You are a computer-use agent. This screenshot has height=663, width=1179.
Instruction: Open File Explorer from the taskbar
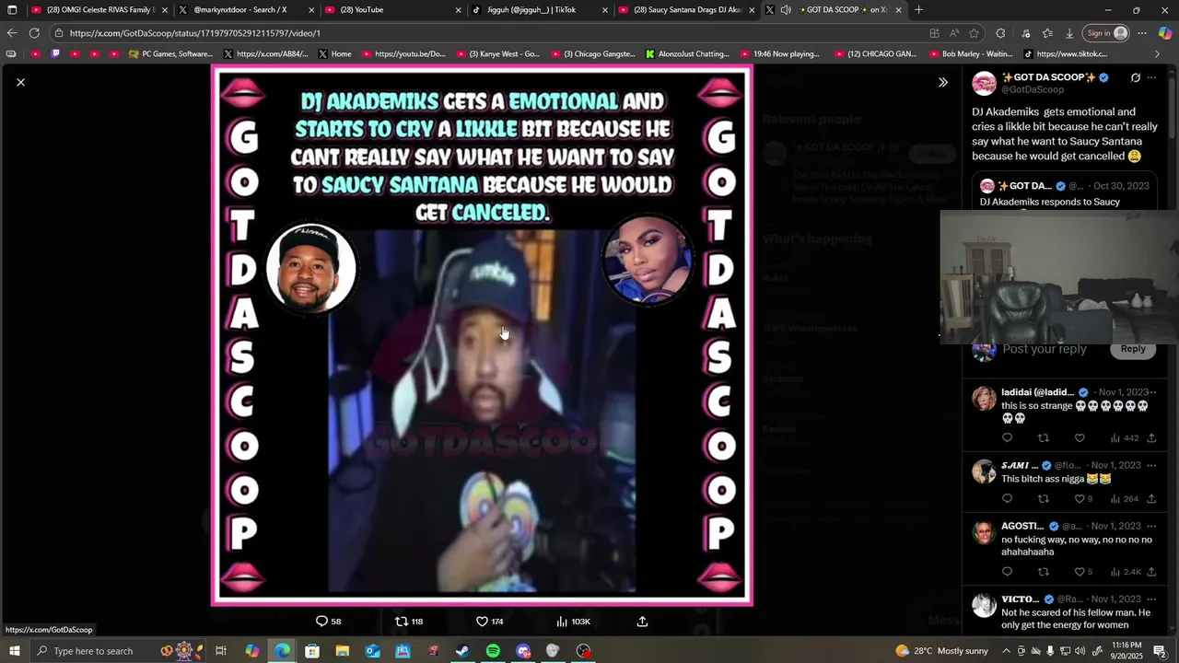tap(343, 651)
